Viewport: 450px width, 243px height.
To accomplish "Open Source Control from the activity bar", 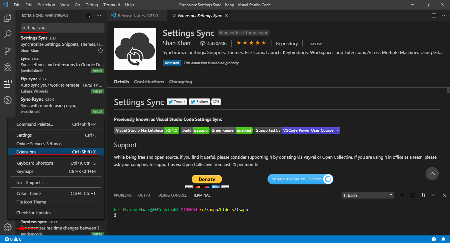I will 7,50.
